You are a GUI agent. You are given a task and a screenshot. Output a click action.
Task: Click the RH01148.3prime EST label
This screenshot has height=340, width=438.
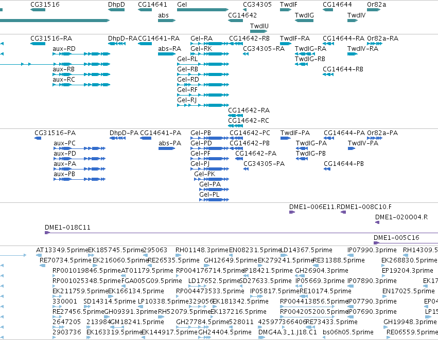pyautogui.click(x=202, y=250)
